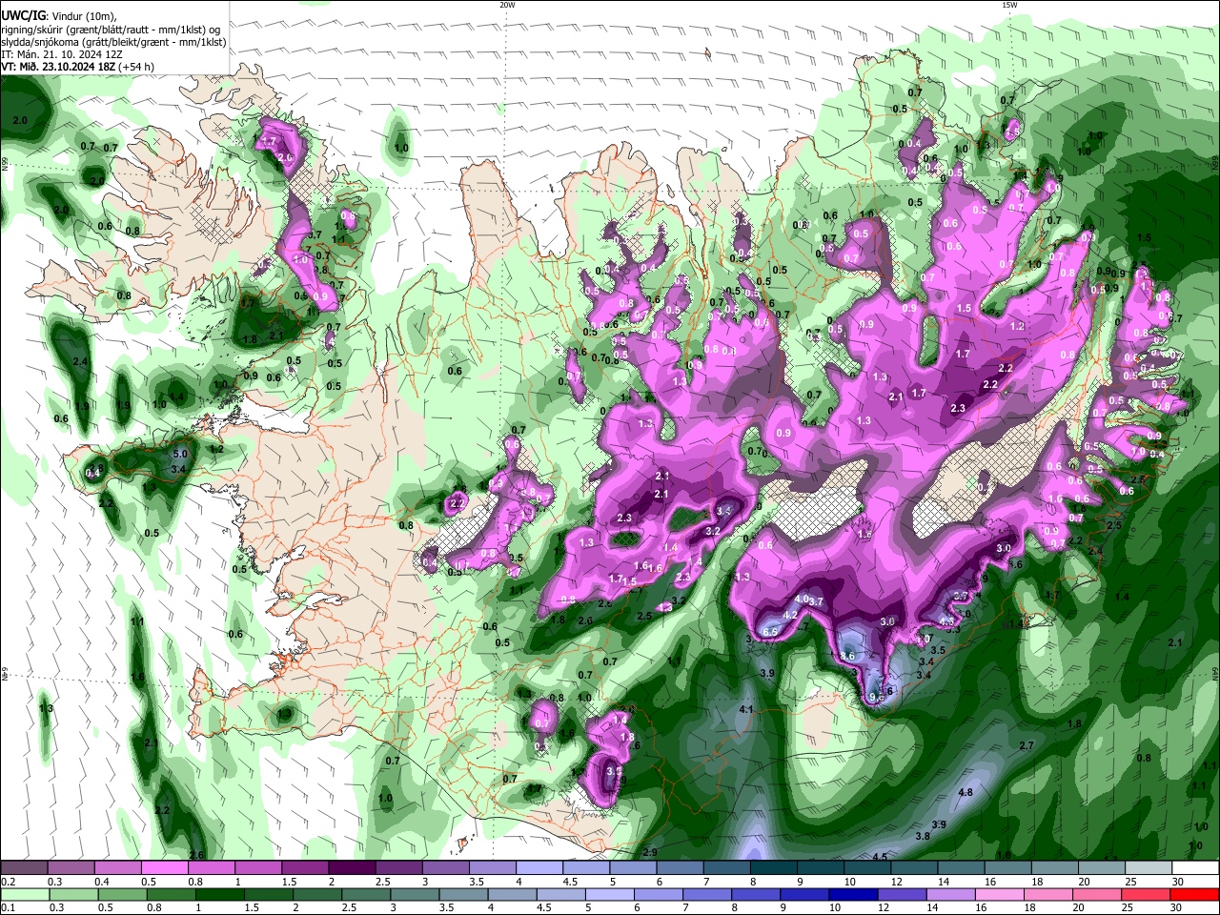
Task: Click the '4.8' precipitation value on the map
Action: (x=966, y=792)
